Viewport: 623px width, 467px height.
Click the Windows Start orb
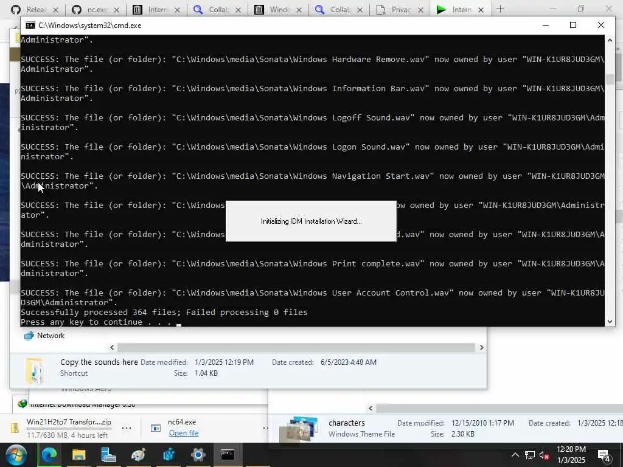(x=16, y=455)
